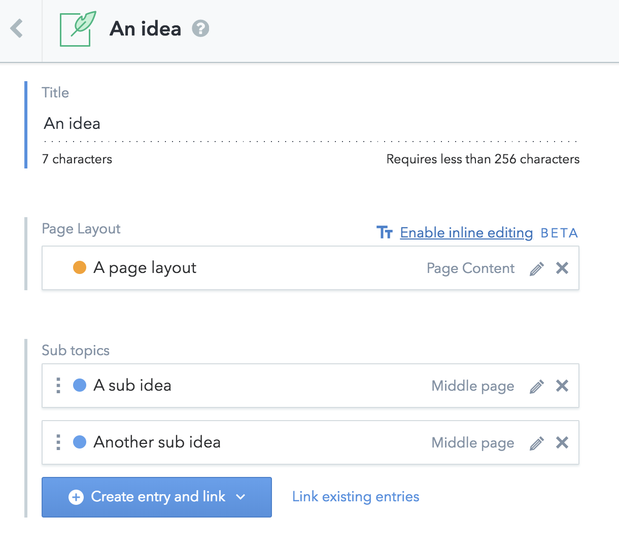Enable inline editing link
The width and height of the screenshot is (619, 550).
(466, 233)
